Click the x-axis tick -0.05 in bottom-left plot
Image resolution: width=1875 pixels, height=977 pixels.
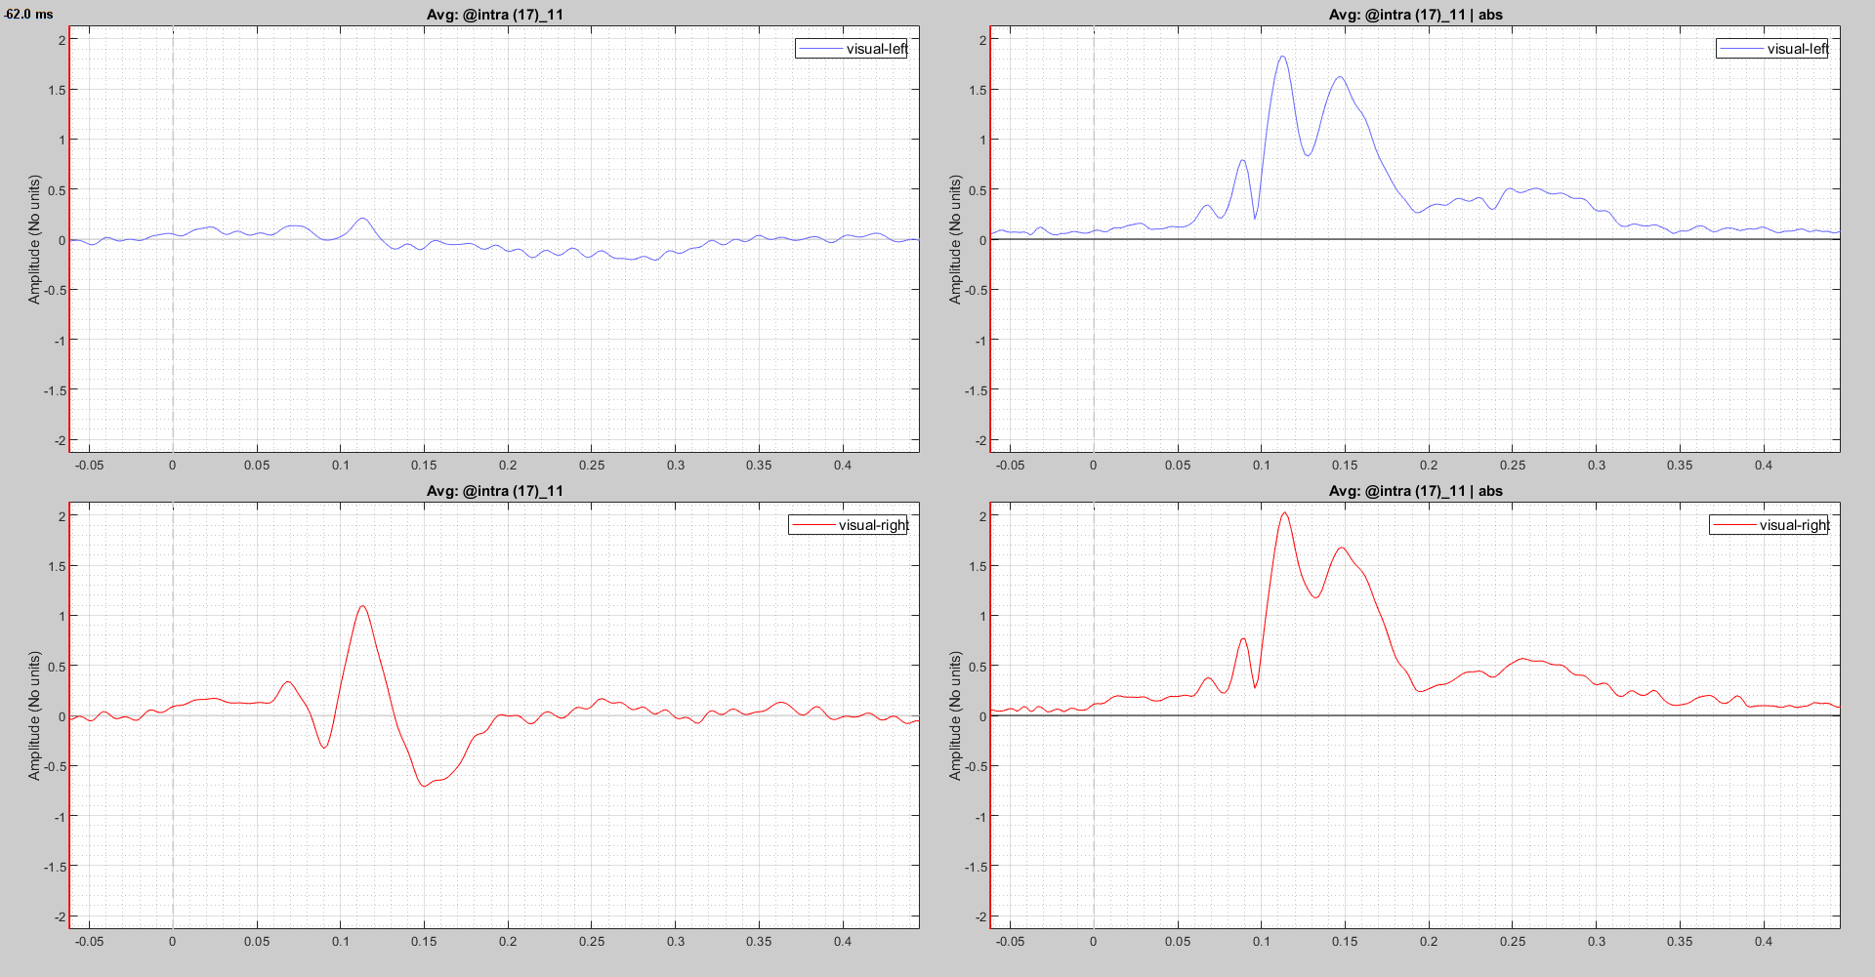(89, 942)
